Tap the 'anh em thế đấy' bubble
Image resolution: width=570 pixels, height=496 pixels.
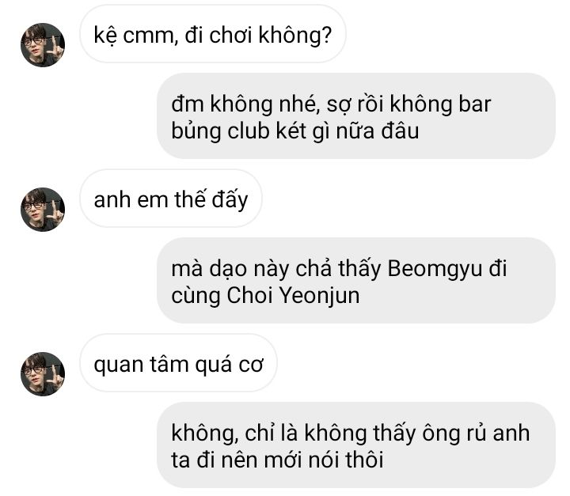tap(171, 199)
